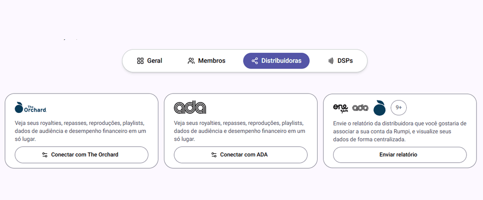Select the Distribuidoras tab
Screen dimensions: 483x200
[276, 61]
